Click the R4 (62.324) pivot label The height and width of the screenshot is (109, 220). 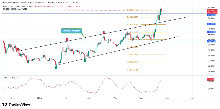click(132, 10)
